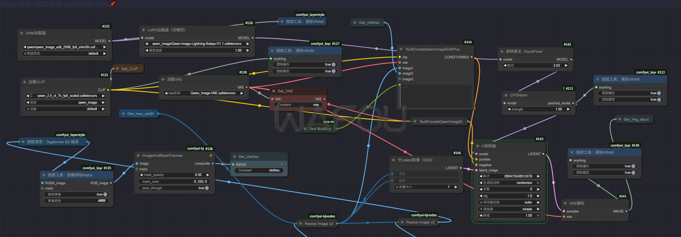This screenshot has width=681, height=237.
Task: Open the 调度器 simple combo box
Action: pos(509,209)
